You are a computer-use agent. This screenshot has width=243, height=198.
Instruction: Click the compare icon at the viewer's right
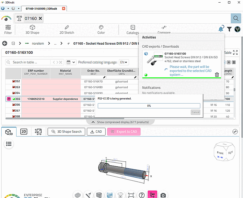coord(235,132)
